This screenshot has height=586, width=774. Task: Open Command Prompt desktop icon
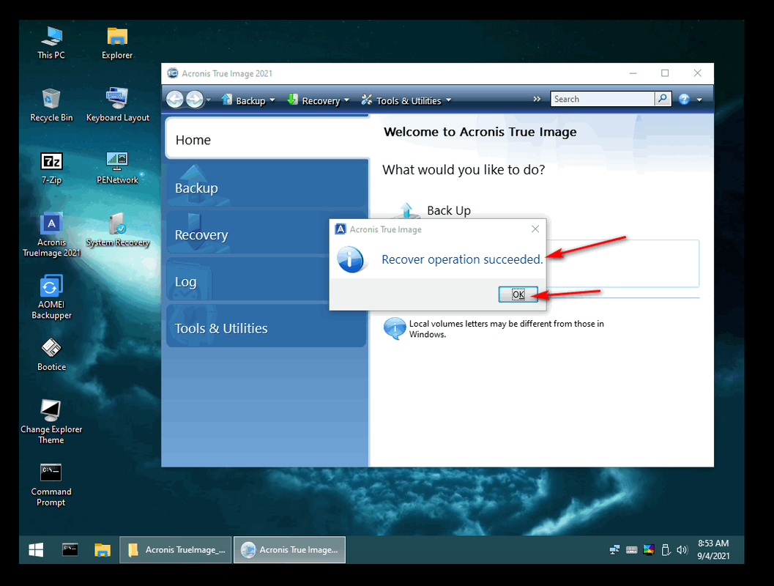click(51, 485)
